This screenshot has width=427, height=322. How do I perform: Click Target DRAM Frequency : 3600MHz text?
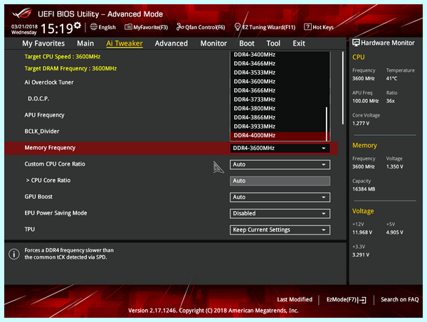[70, 68]
